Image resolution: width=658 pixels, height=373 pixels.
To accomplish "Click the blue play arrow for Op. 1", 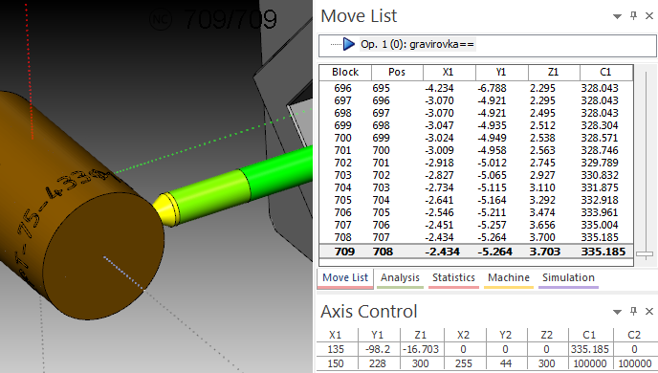I will click(349, 44).
